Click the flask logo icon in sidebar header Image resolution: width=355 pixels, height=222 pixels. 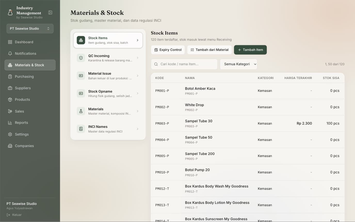tap(10, 12)
